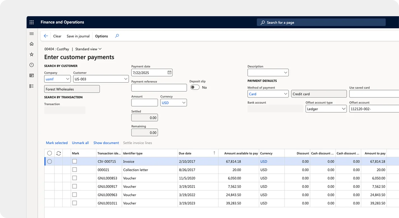399x218 pixels.
Task: Open Workspaces icon in the sidebar
Action: pyautogui.click(x=32, y=75)
